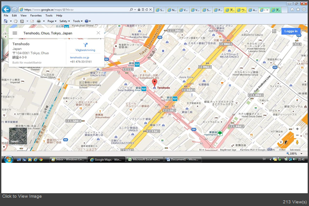Go back with the browser Back arrow
Viewport: 309px width, 206px height.
(6, 9)
